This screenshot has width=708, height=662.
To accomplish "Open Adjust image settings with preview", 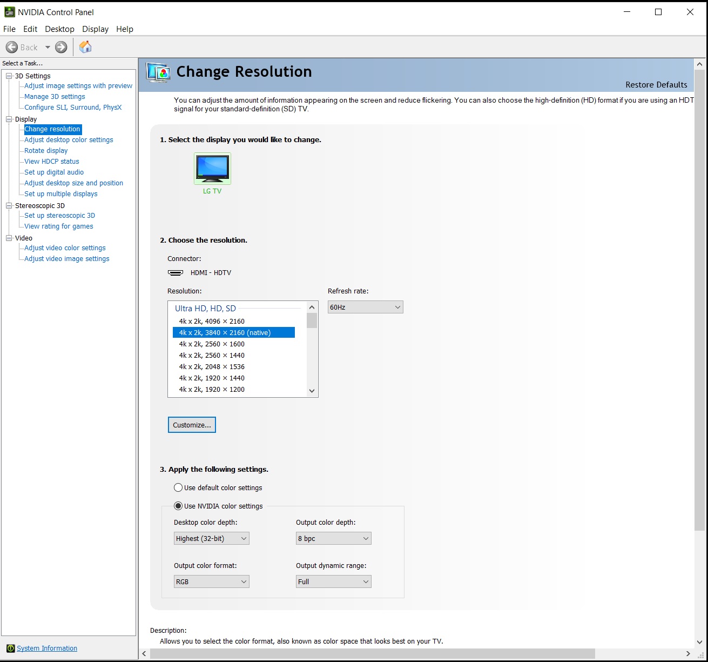I will click(x=78, y=86).
